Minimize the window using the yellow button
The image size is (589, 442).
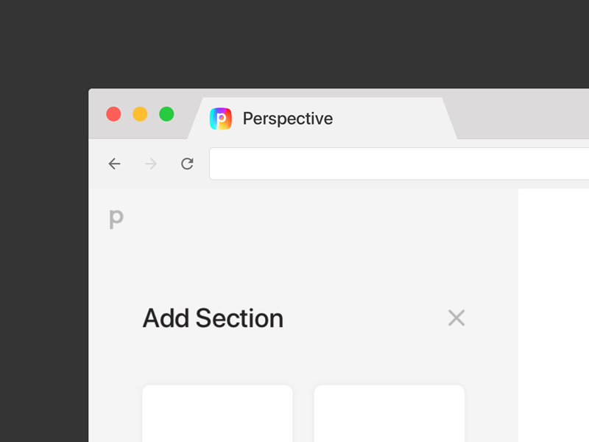[x=140, y=114]
